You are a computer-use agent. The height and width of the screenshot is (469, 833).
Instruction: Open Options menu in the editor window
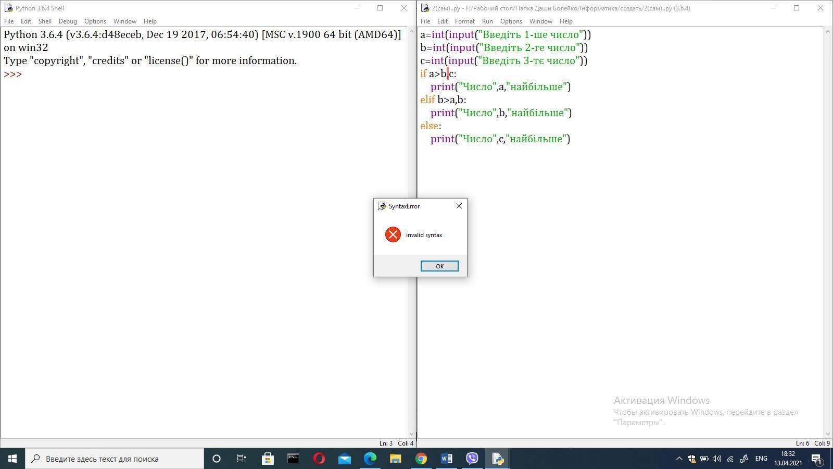pos(511,21)
